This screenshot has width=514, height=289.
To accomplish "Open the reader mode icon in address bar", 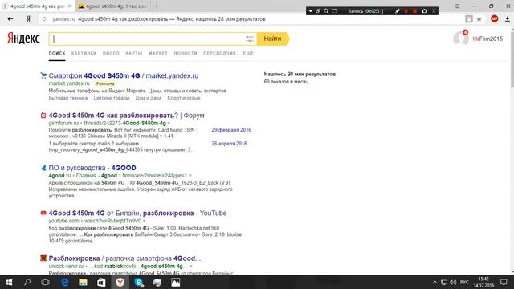I will (x=469, y=19).
